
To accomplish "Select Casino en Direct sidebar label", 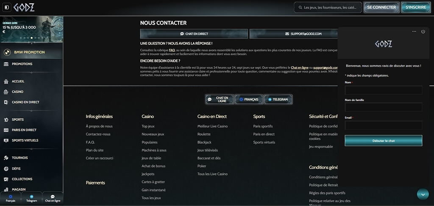I will 25,102.
